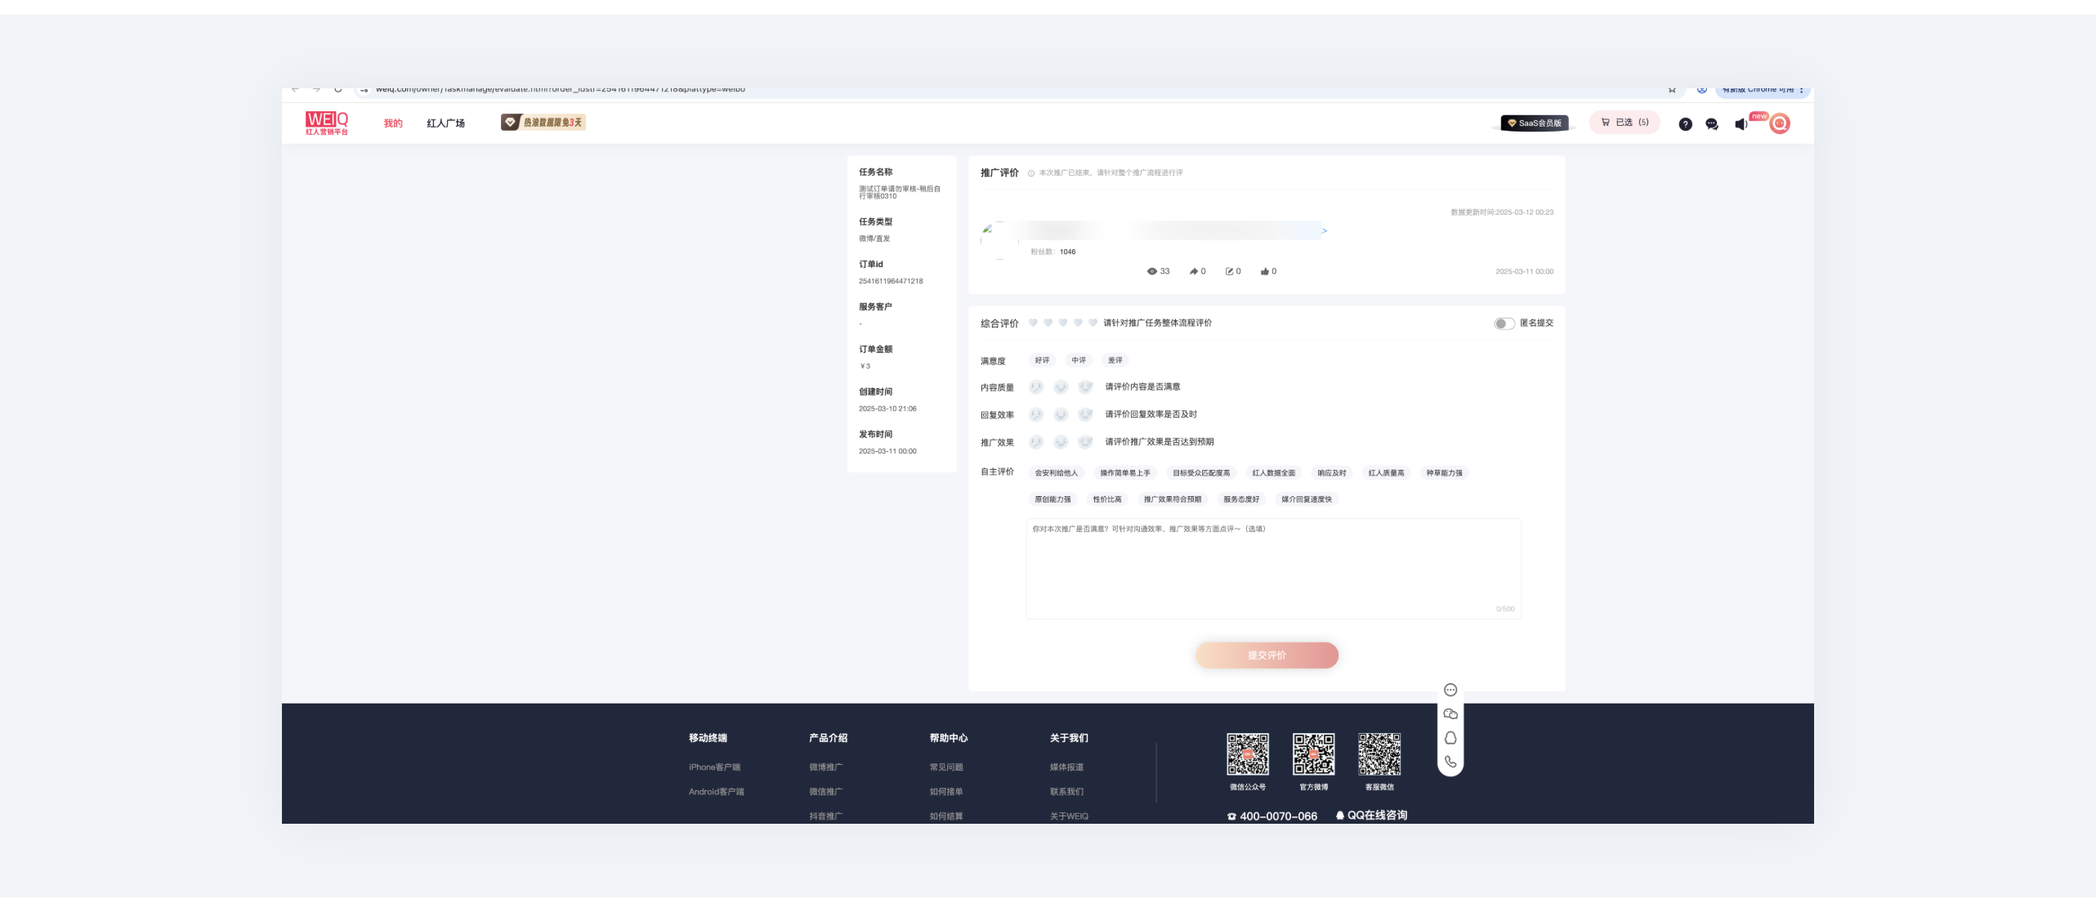Viewport: 2096px width, 912px height.
Task: Click the floating QQ bell icon
Action: (1450, 738)
